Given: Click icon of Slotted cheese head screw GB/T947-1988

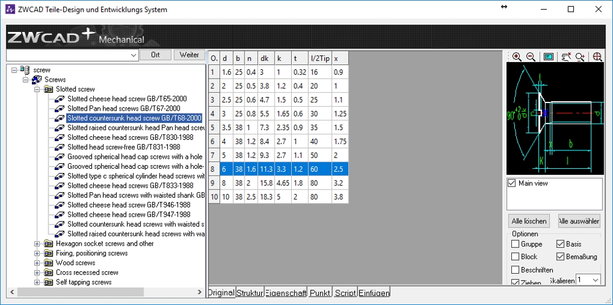Looking at the screenshot, I should click(59, 215).
